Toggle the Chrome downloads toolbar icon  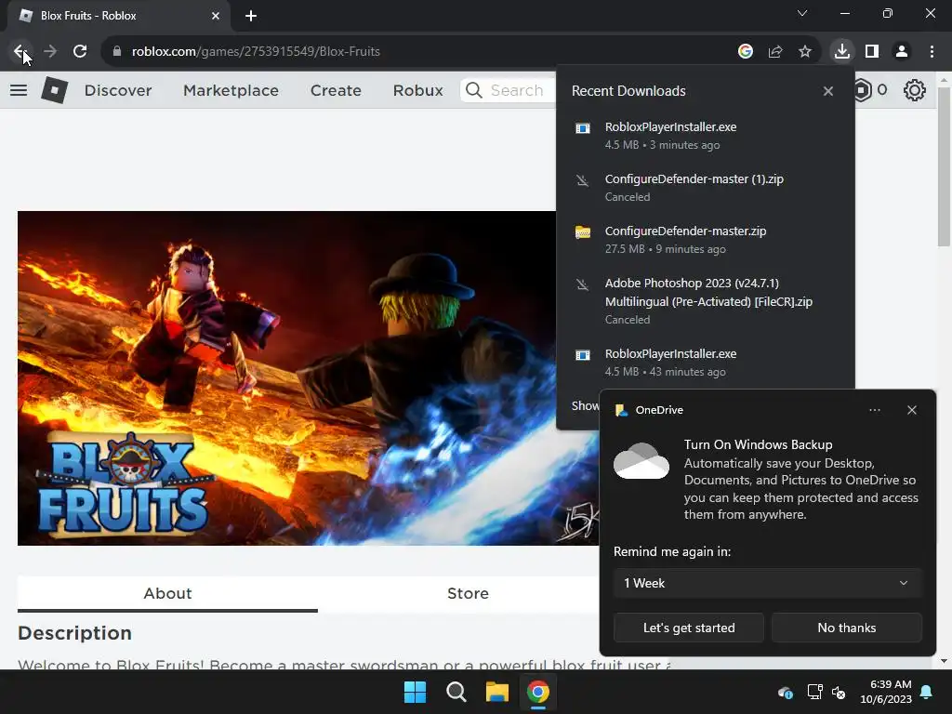(842, 52)
